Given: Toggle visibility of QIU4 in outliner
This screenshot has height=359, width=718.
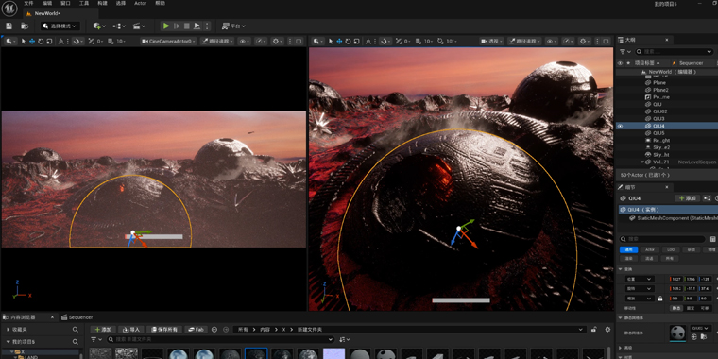Looking at the screenshot, I should tap(620, 126).
